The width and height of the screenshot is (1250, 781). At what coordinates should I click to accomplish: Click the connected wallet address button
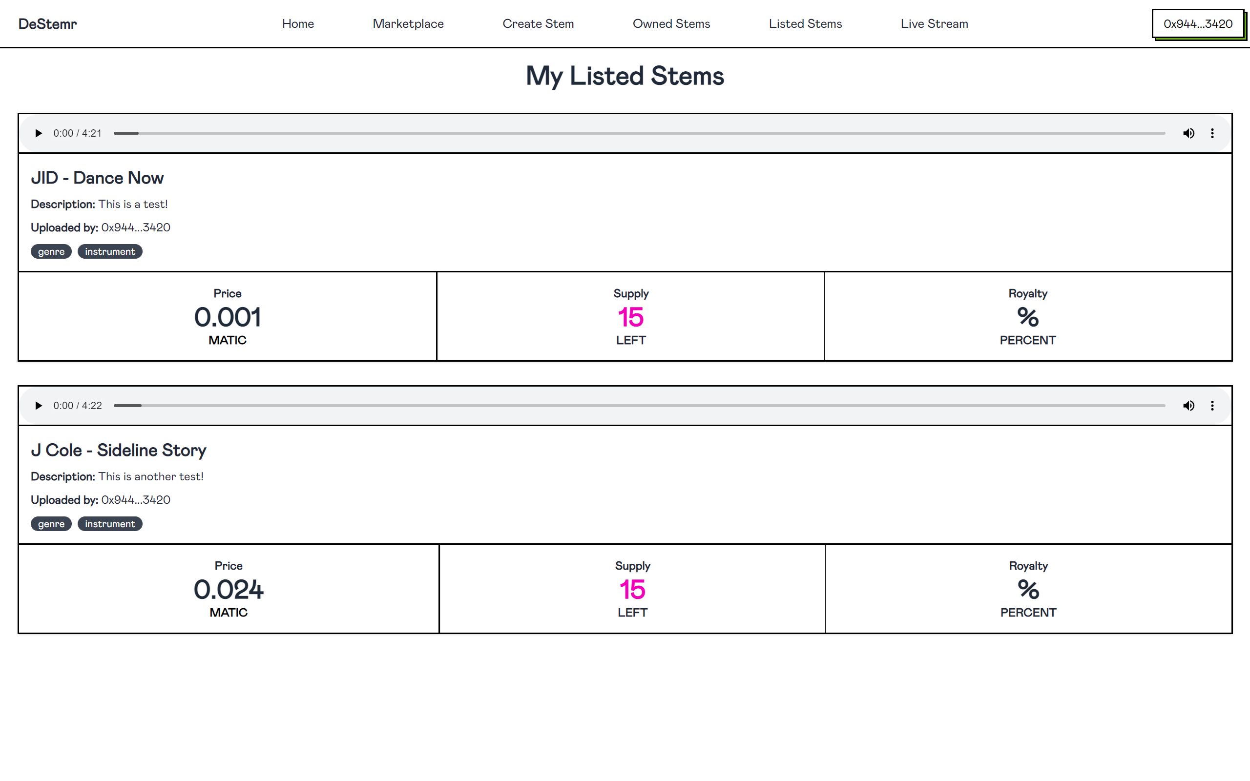1197,23
